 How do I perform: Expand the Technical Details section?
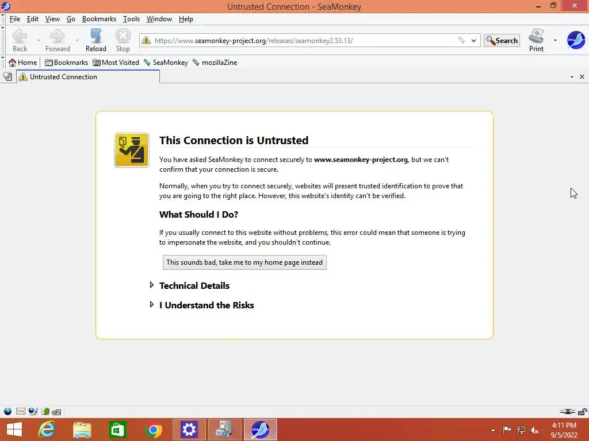click(194, 286)
